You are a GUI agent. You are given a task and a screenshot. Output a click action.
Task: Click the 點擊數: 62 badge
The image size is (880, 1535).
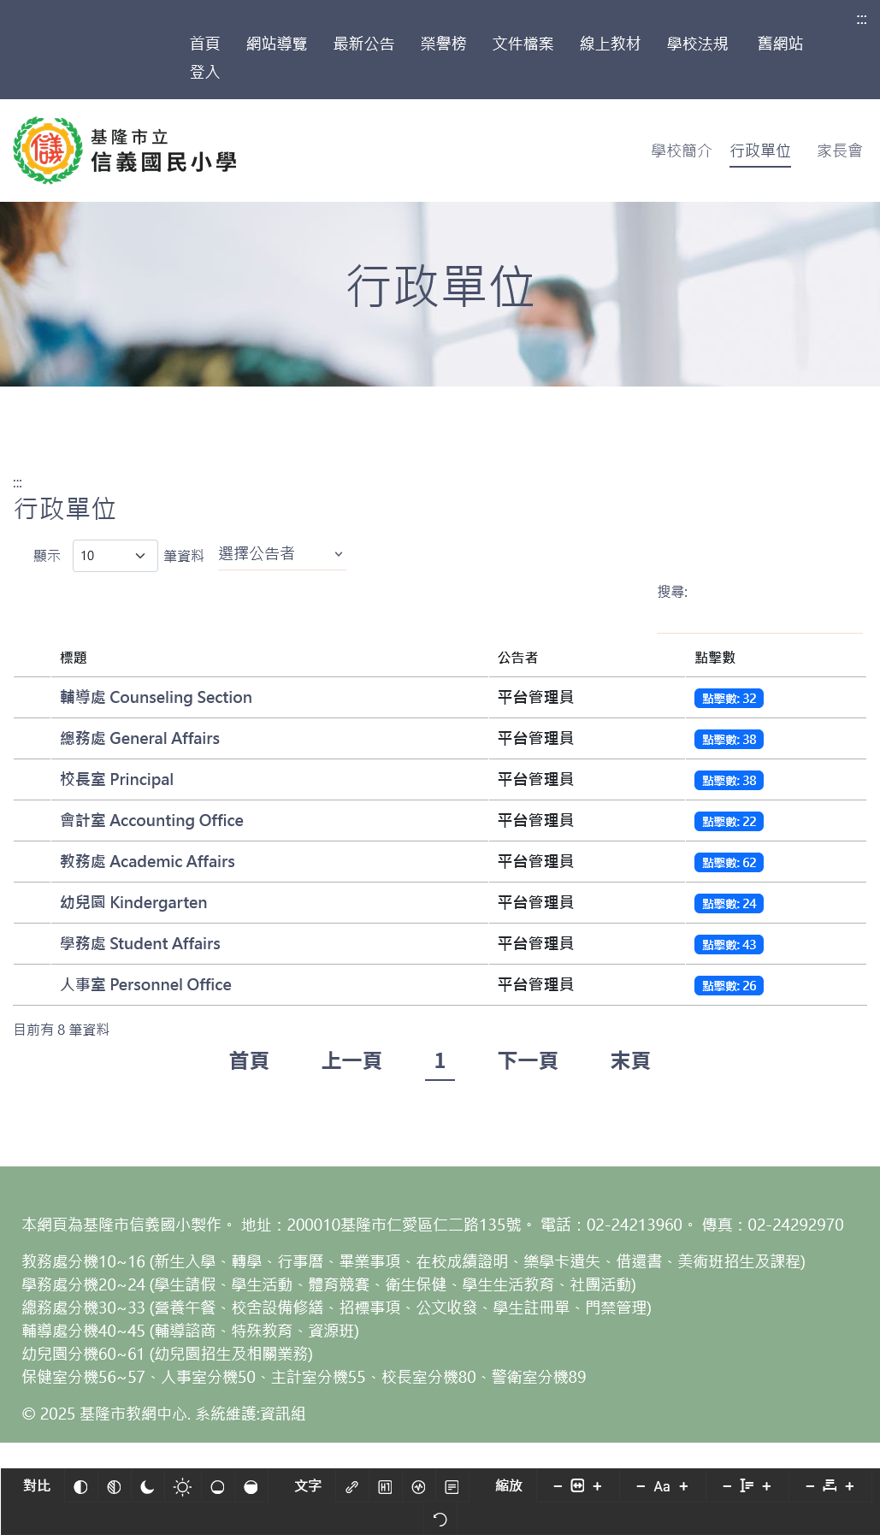(x=729, y=863)
